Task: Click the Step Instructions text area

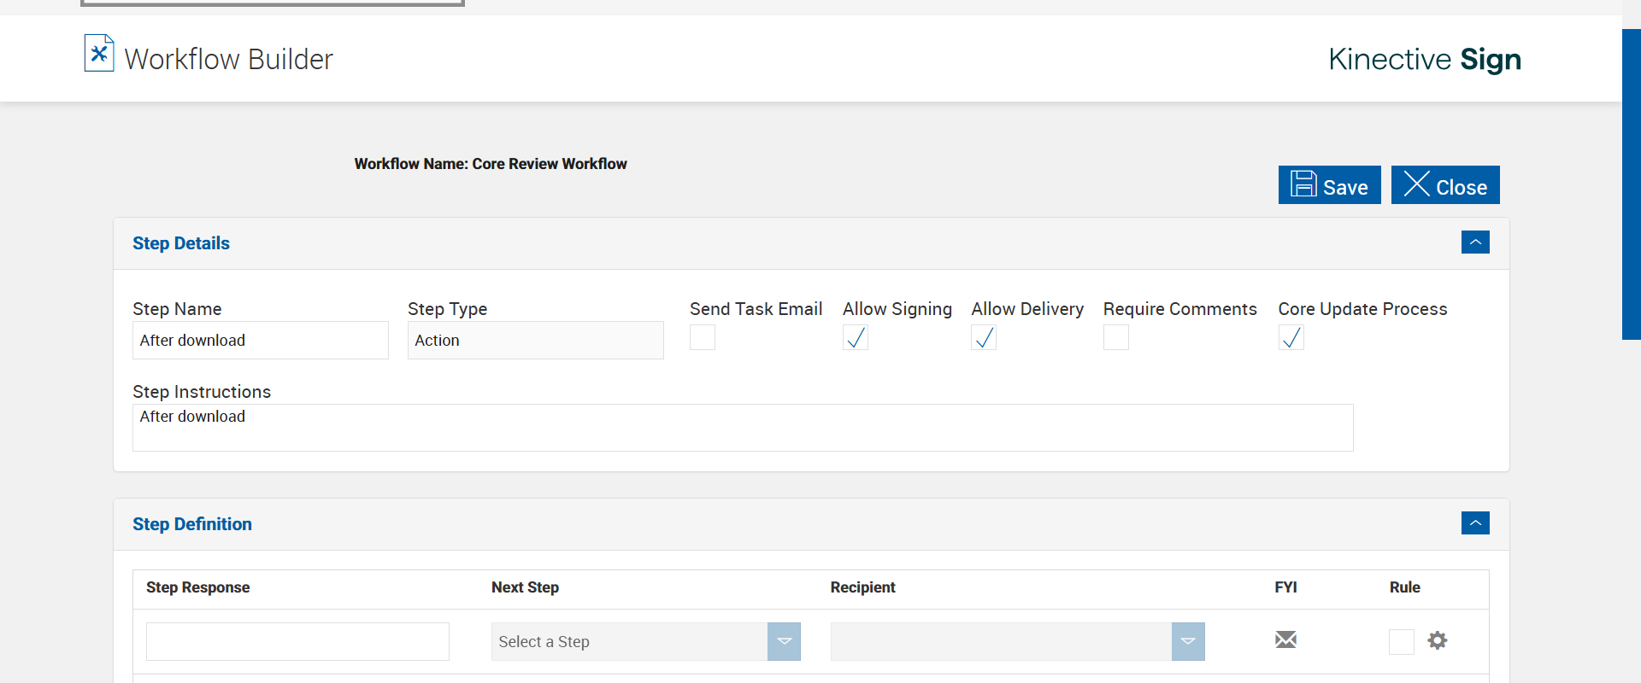Action: pos(742,428)
